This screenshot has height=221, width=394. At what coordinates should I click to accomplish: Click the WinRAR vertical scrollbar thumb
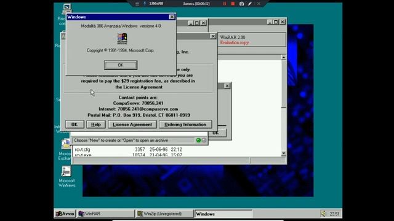click(x=283, y=84)
